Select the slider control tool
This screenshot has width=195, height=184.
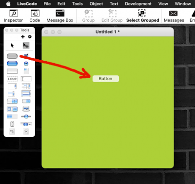[x=26, y=117]
